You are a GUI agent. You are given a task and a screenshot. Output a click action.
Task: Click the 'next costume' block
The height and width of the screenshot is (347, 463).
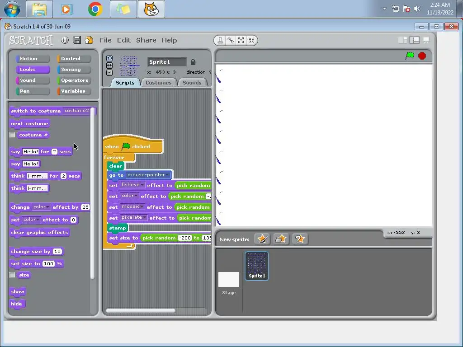29,124
